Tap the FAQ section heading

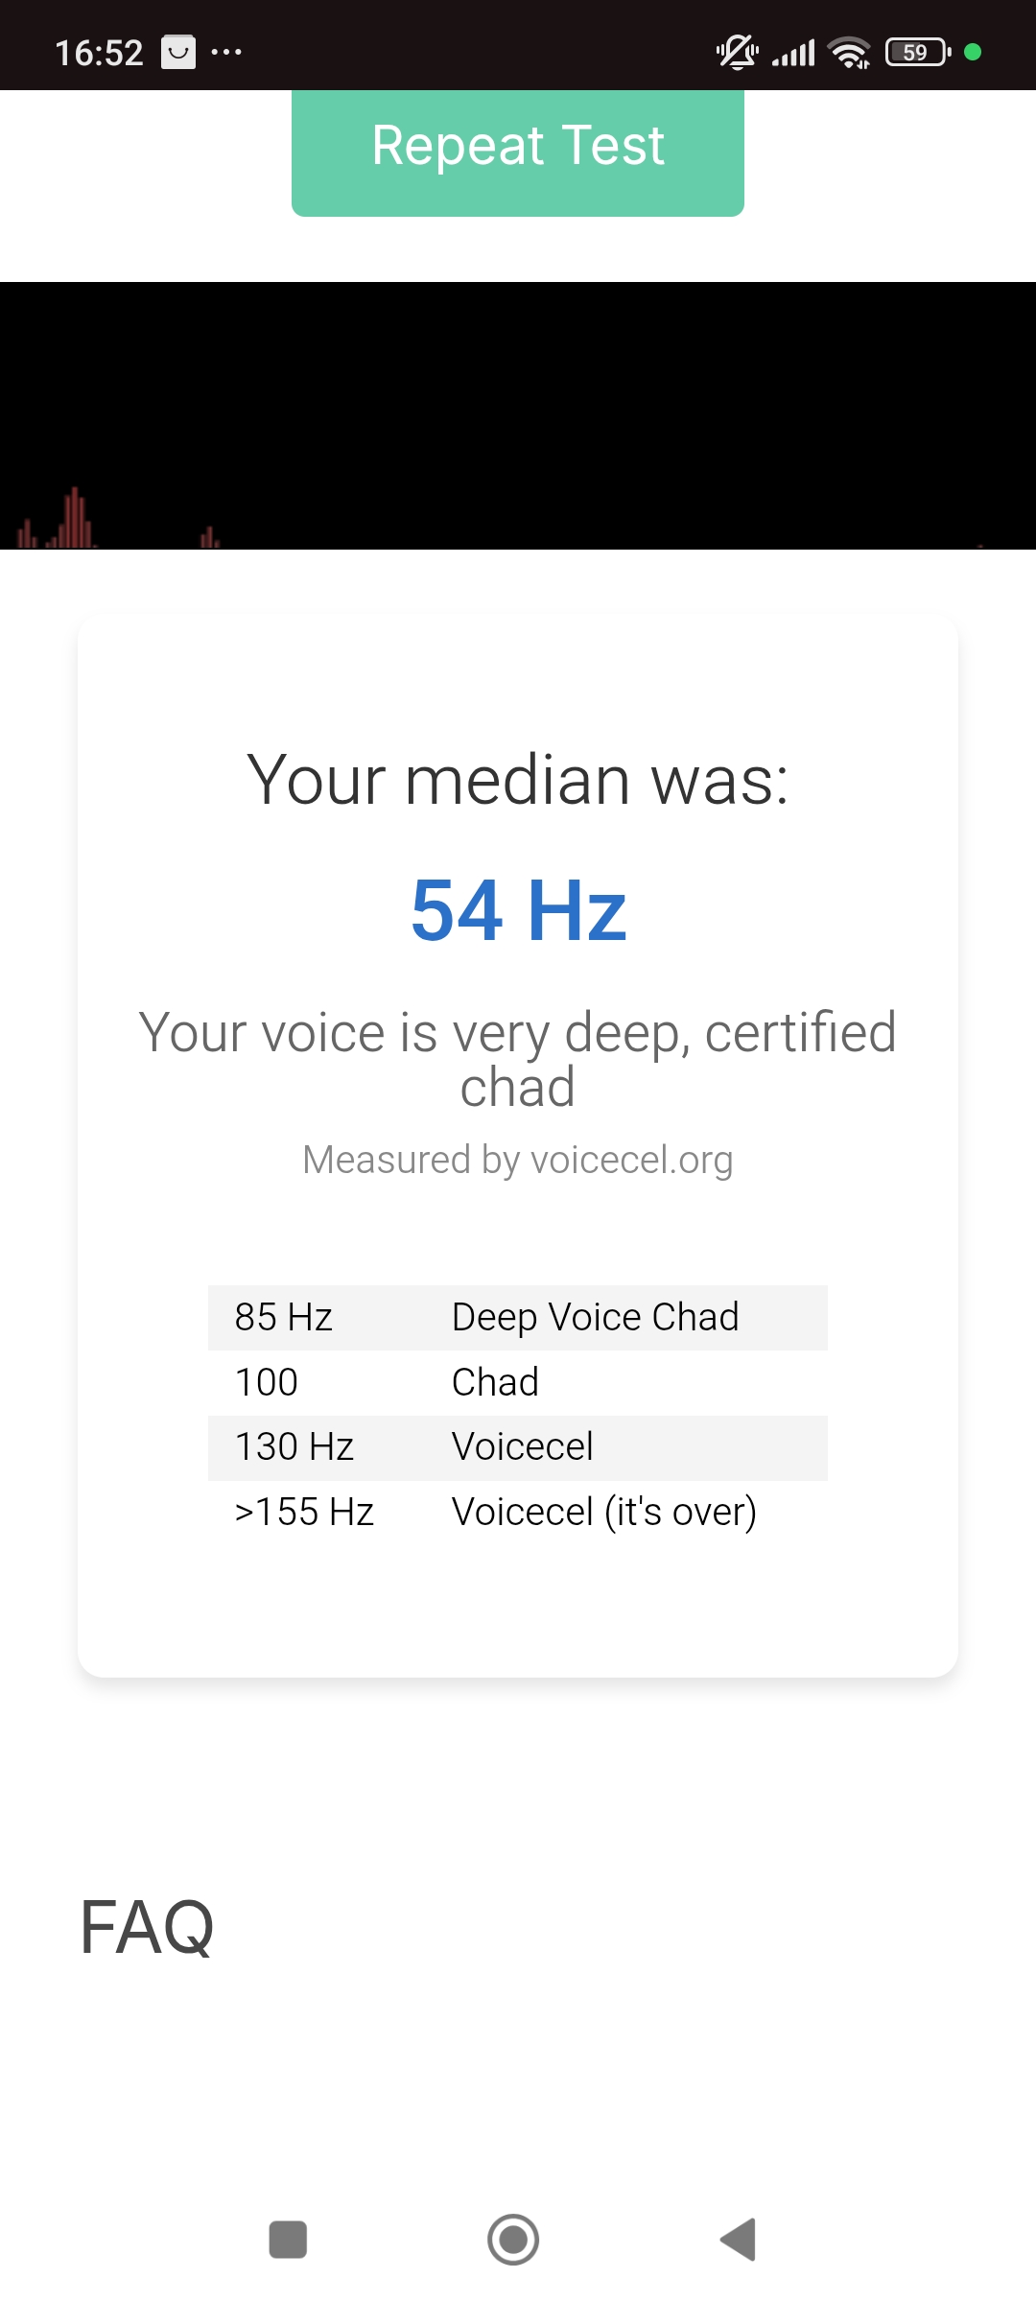pos(147,1928)
